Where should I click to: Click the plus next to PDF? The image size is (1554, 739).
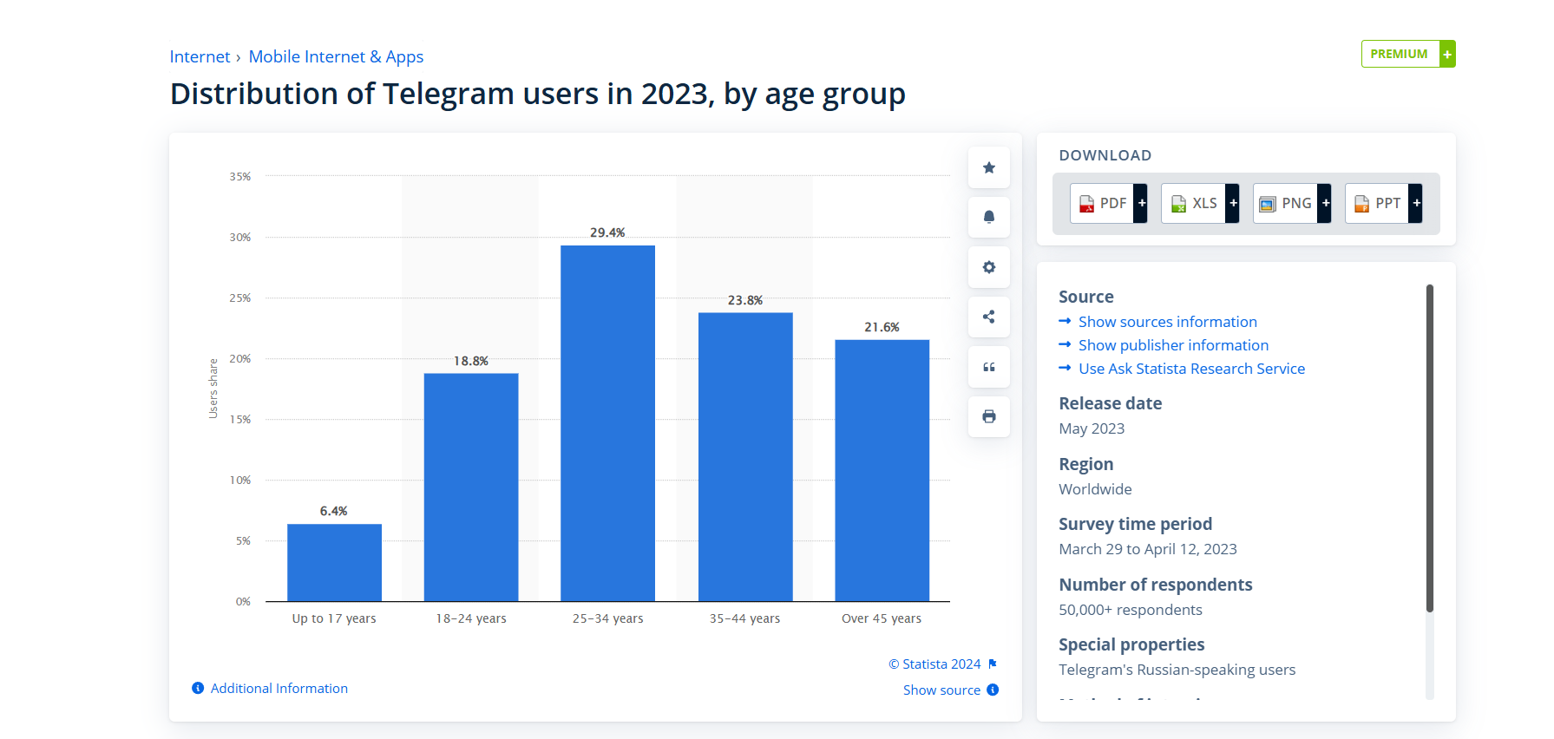point(1141,203)
